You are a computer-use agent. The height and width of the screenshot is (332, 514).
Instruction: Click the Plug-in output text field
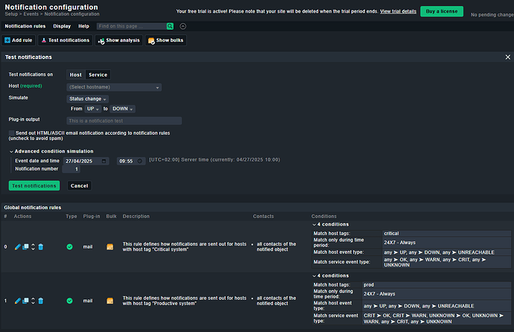pyautogui.click(x=124, y=120)
